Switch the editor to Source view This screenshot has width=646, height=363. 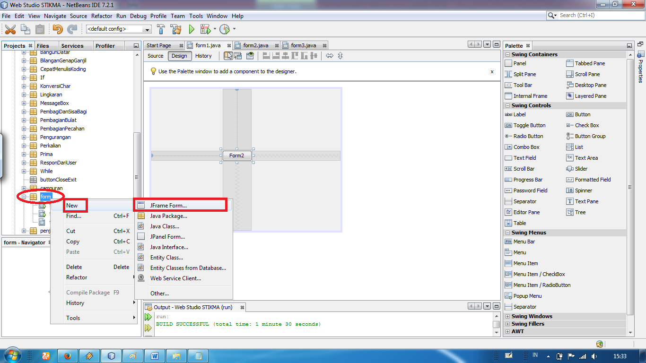(155, 56)
